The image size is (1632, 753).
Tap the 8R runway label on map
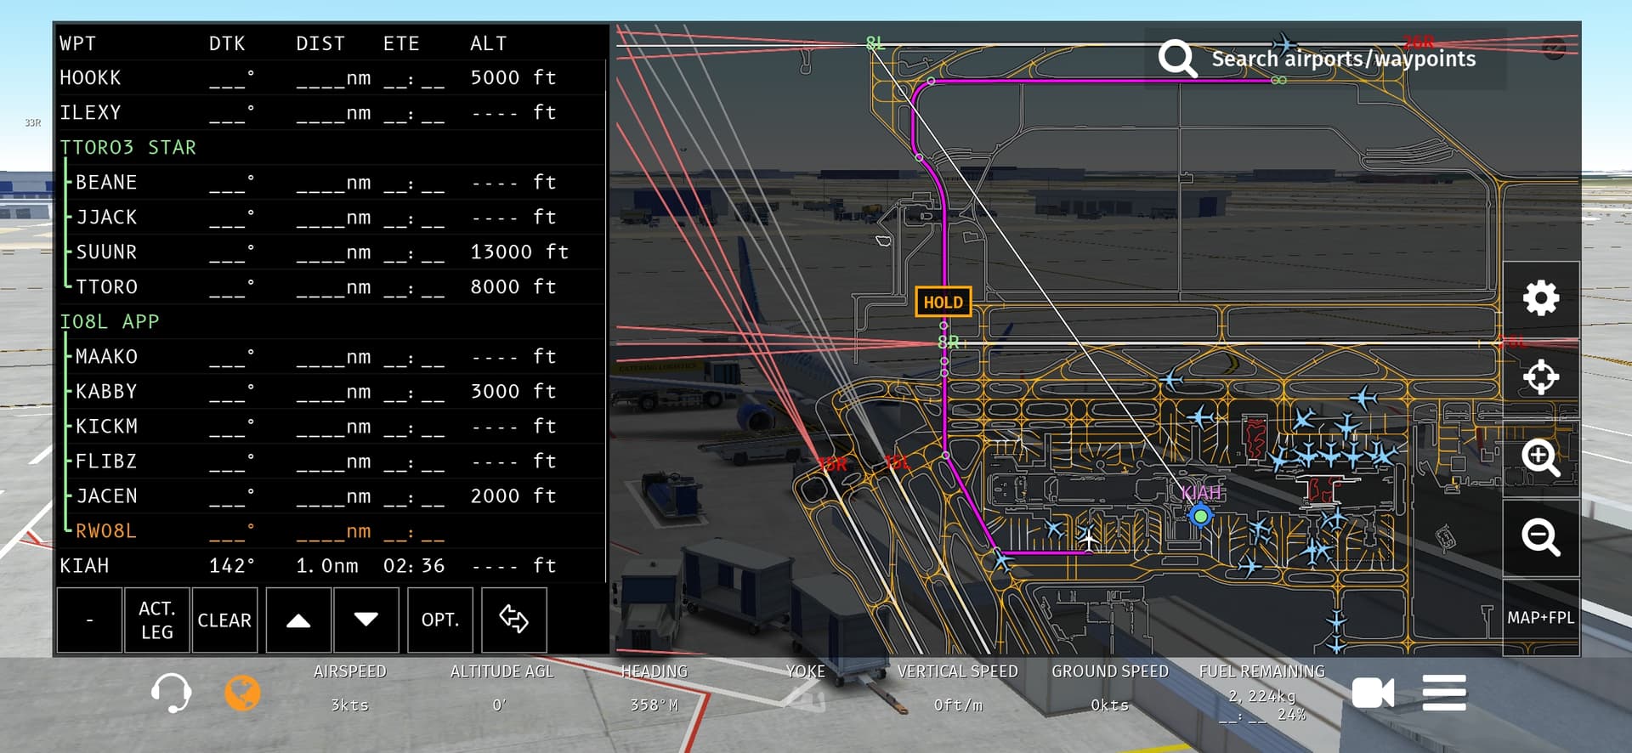coord(949,342)
